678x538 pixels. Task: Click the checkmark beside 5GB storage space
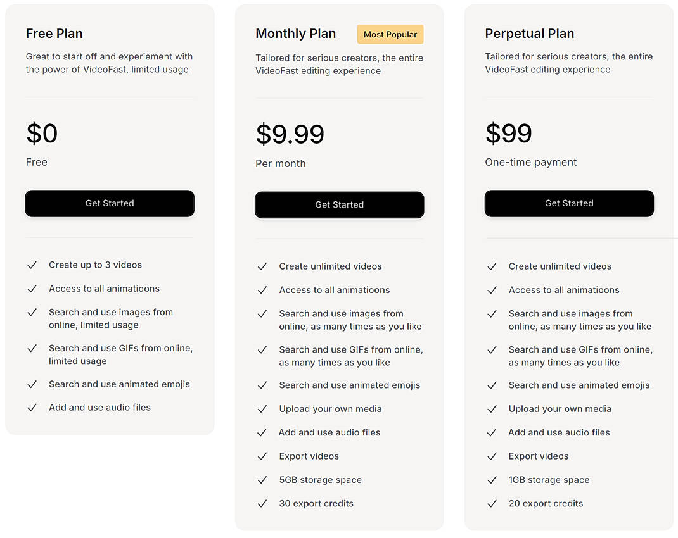262,480
